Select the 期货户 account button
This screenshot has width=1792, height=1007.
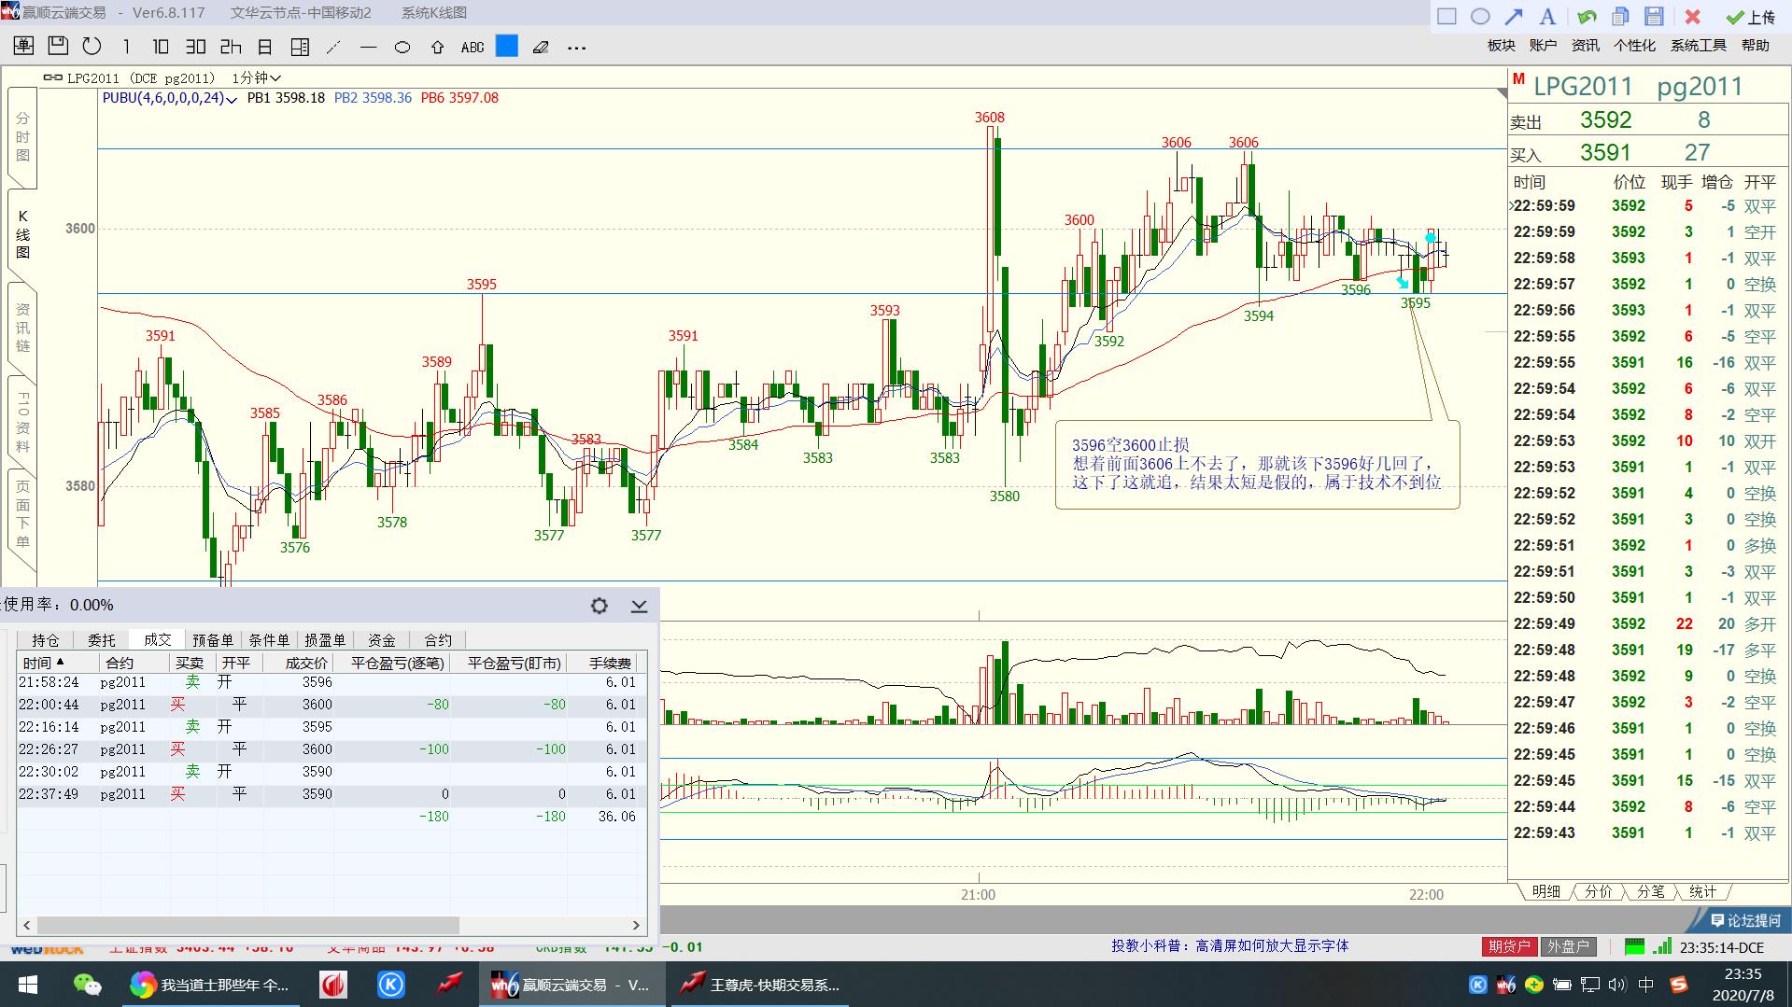click(1509, 946)
